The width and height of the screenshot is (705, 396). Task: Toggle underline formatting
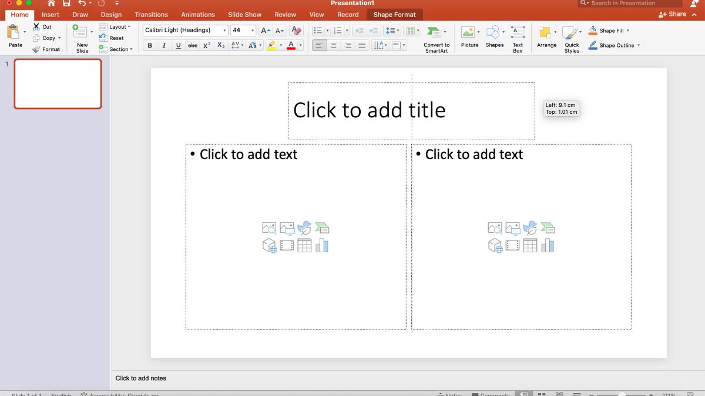click(x=178, y=45)
